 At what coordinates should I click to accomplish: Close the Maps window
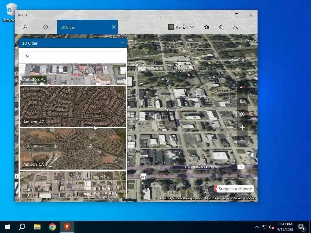251,15
